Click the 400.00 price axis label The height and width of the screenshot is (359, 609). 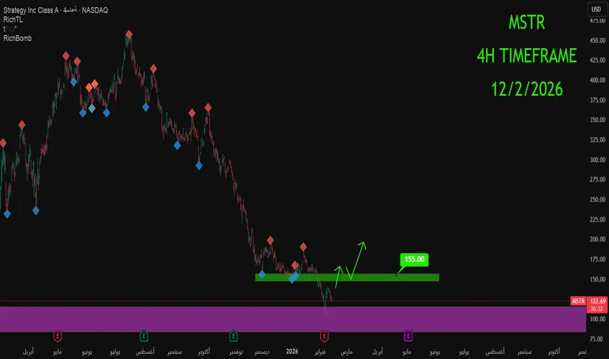pyautogui.click(x=597, y=80)
